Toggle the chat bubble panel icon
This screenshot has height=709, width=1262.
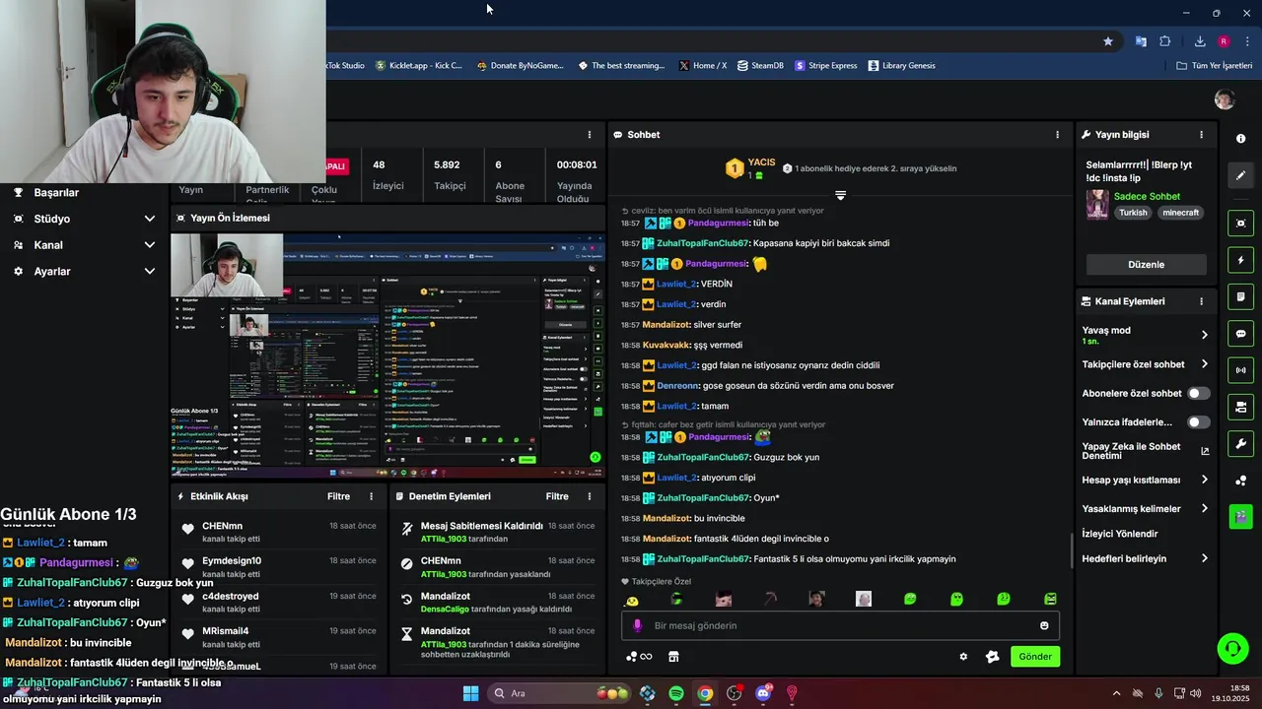click(x=1240, y=334)
